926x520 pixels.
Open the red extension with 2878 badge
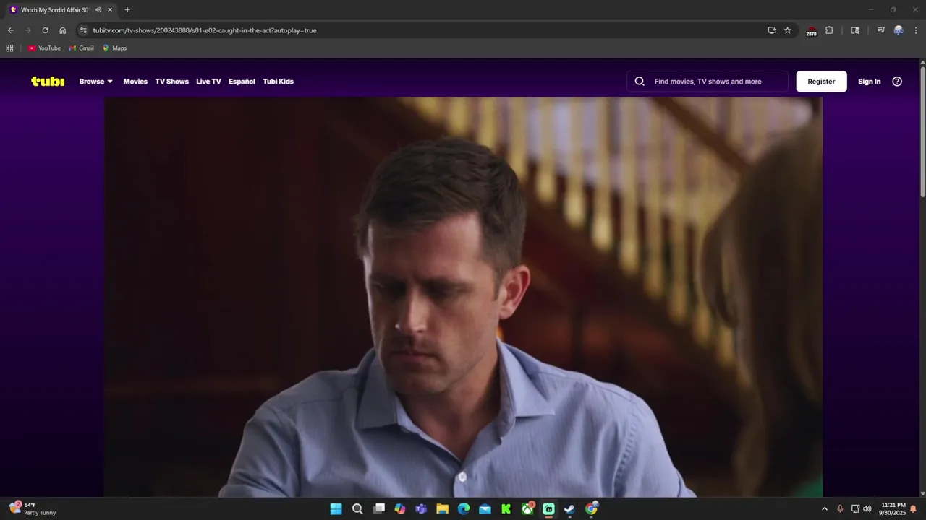(x=812, y=31)
